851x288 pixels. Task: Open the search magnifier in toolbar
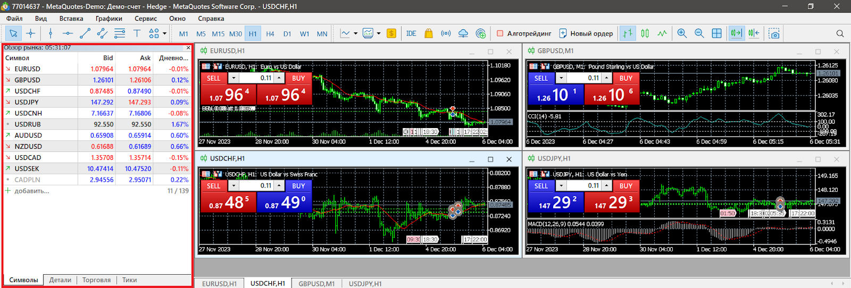pos(840,33)
